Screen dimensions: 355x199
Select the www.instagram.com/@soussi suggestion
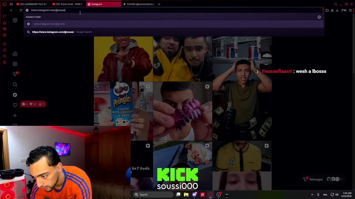coord(174,24)
